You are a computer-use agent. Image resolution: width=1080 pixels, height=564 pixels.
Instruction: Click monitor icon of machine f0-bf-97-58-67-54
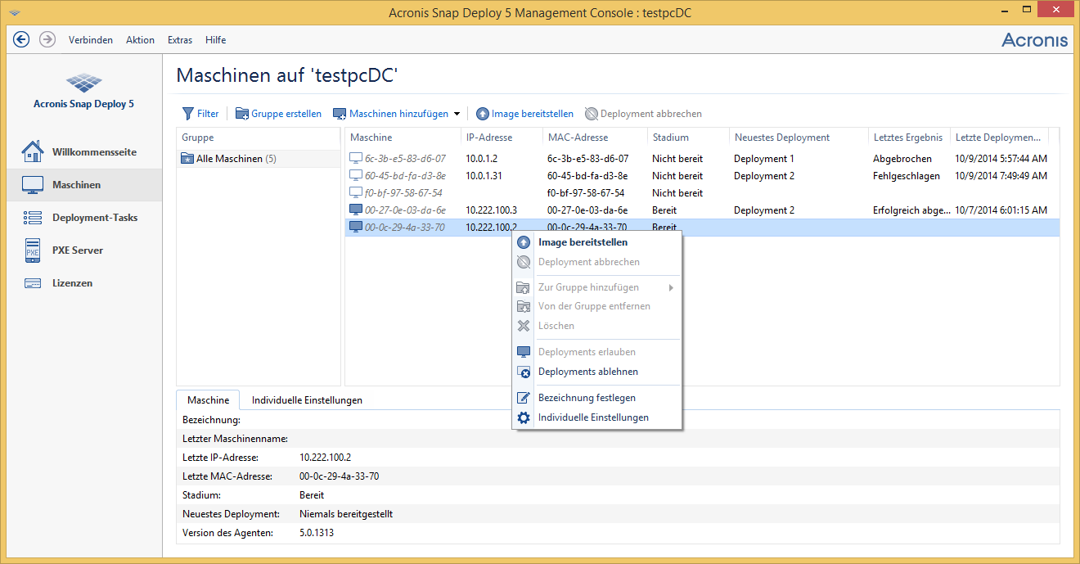pyautogui.click(x=356, y=192)
